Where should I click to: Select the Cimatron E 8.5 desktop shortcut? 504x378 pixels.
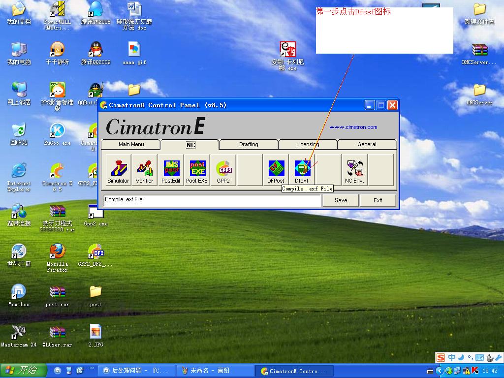click(x=57, y=177)
